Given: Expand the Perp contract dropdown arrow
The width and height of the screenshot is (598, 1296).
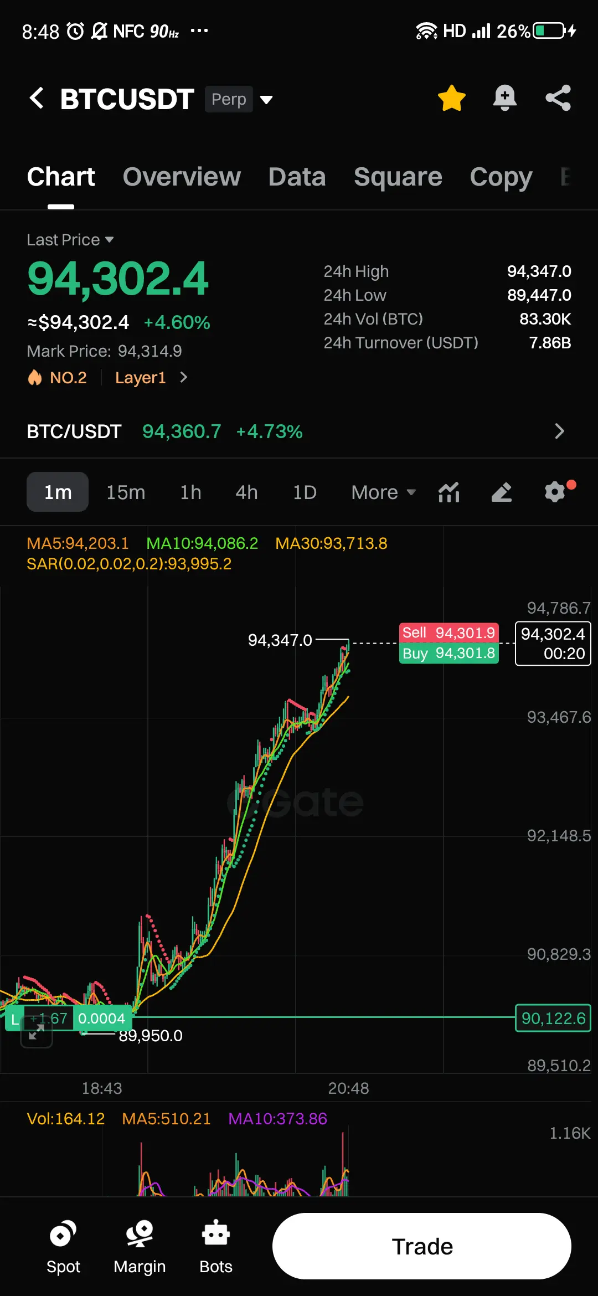Looking at the screenshot, I should 266,100.
